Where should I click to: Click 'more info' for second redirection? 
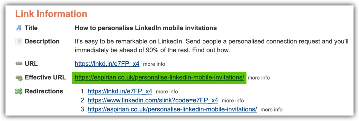233,101
